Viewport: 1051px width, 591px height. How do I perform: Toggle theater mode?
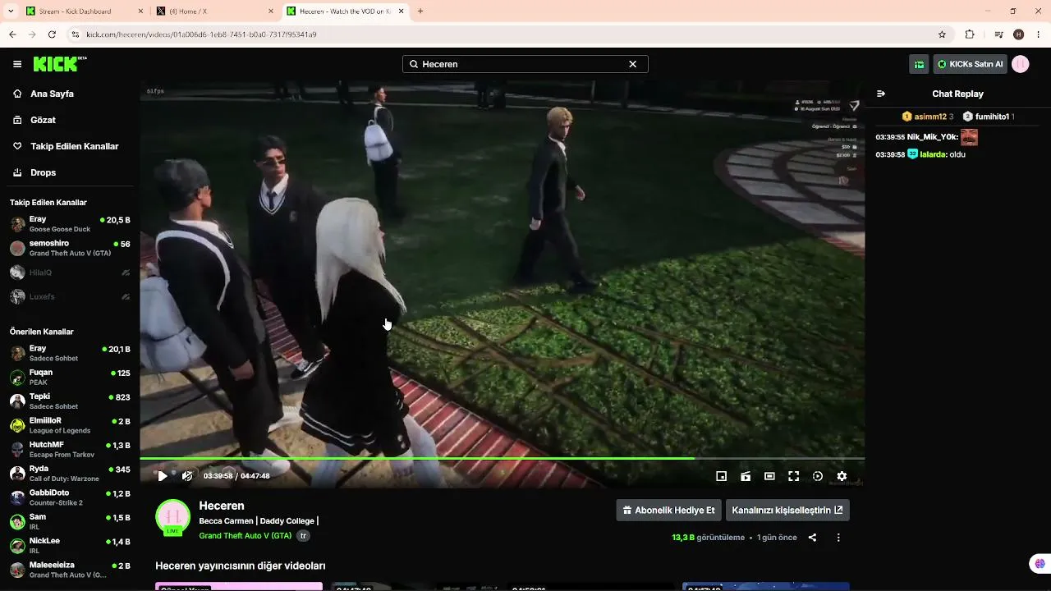pyautogui.click(x=769, y=476)
